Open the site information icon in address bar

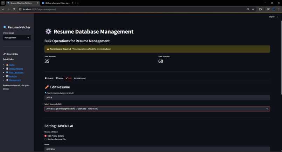tap(20, 9)
